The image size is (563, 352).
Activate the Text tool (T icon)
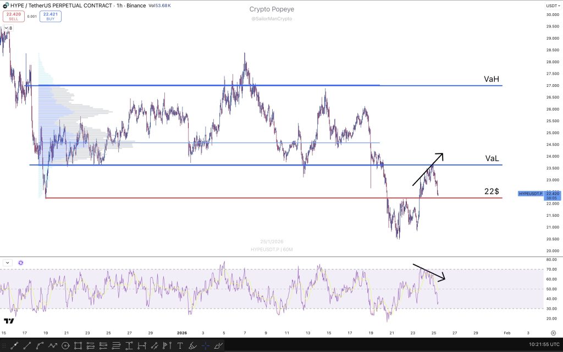[x=180, y=345]
